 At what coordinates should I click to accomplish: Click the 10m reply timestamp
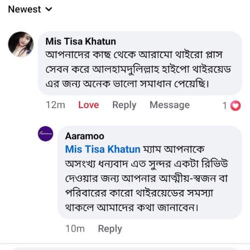75,228
